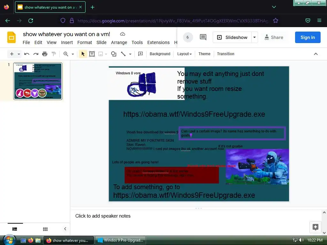Click the Windows Start orb
Viewport: 327px width, 245px height.
tap(9, 240)
